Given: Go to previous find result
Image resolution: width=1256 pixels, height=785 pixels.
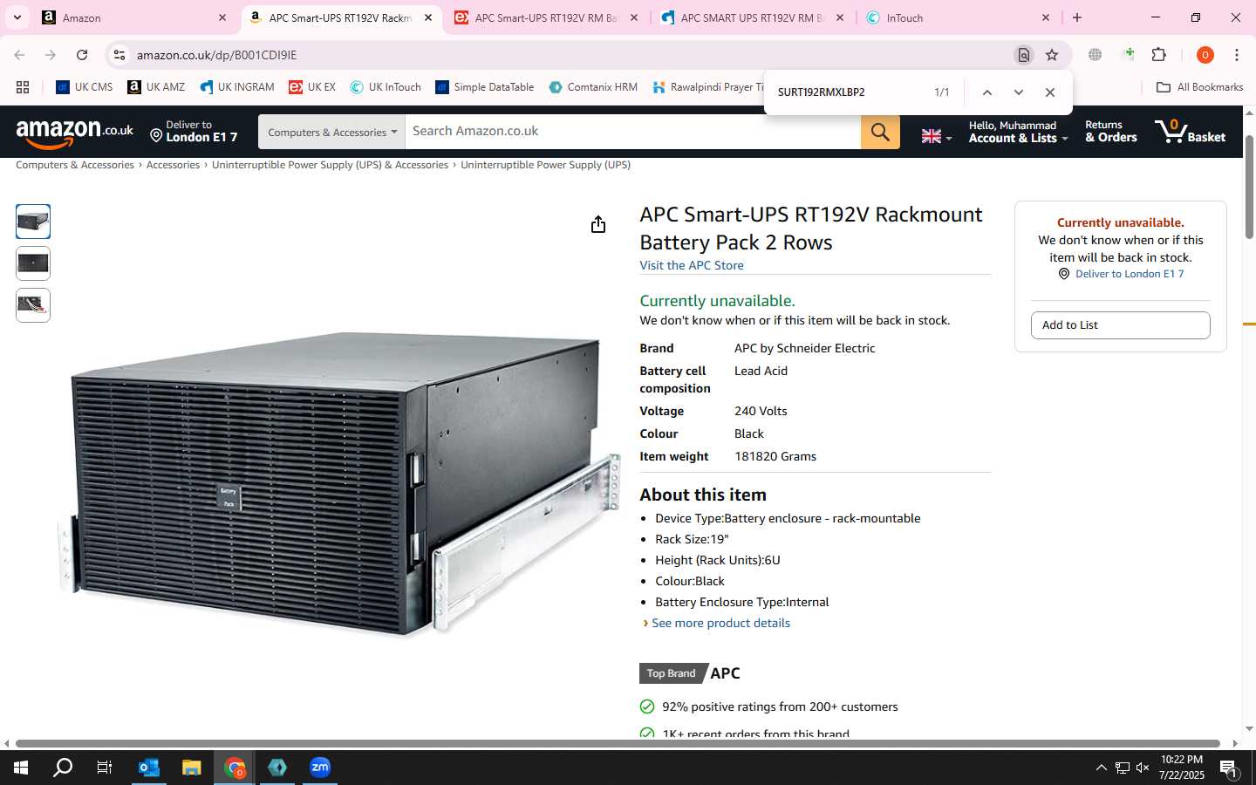Looking at the screenshot, I should [987, 92].
